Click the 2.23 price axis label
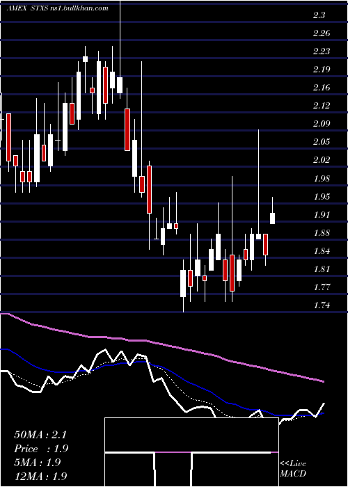This screenshot has width=348, height=487. click(322, 51)
